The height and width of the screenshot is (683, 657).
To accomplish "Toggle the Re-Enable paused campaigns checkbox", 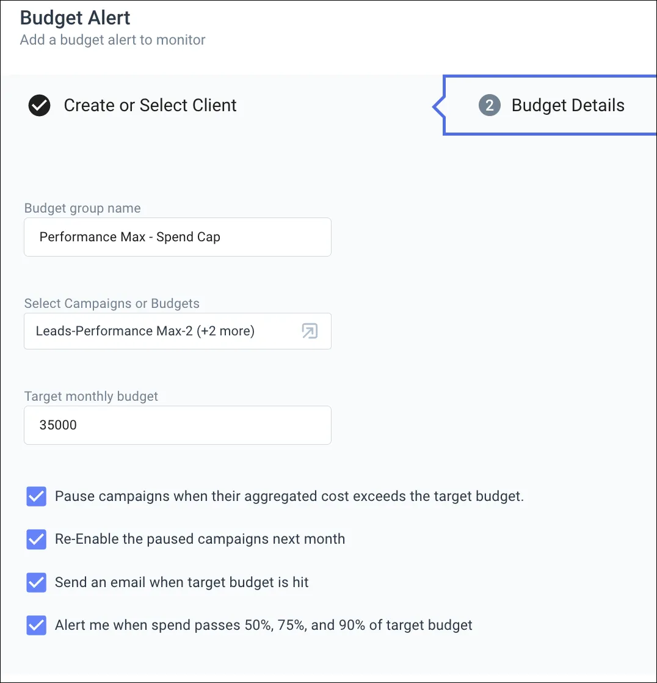I will tap(37, 539).
